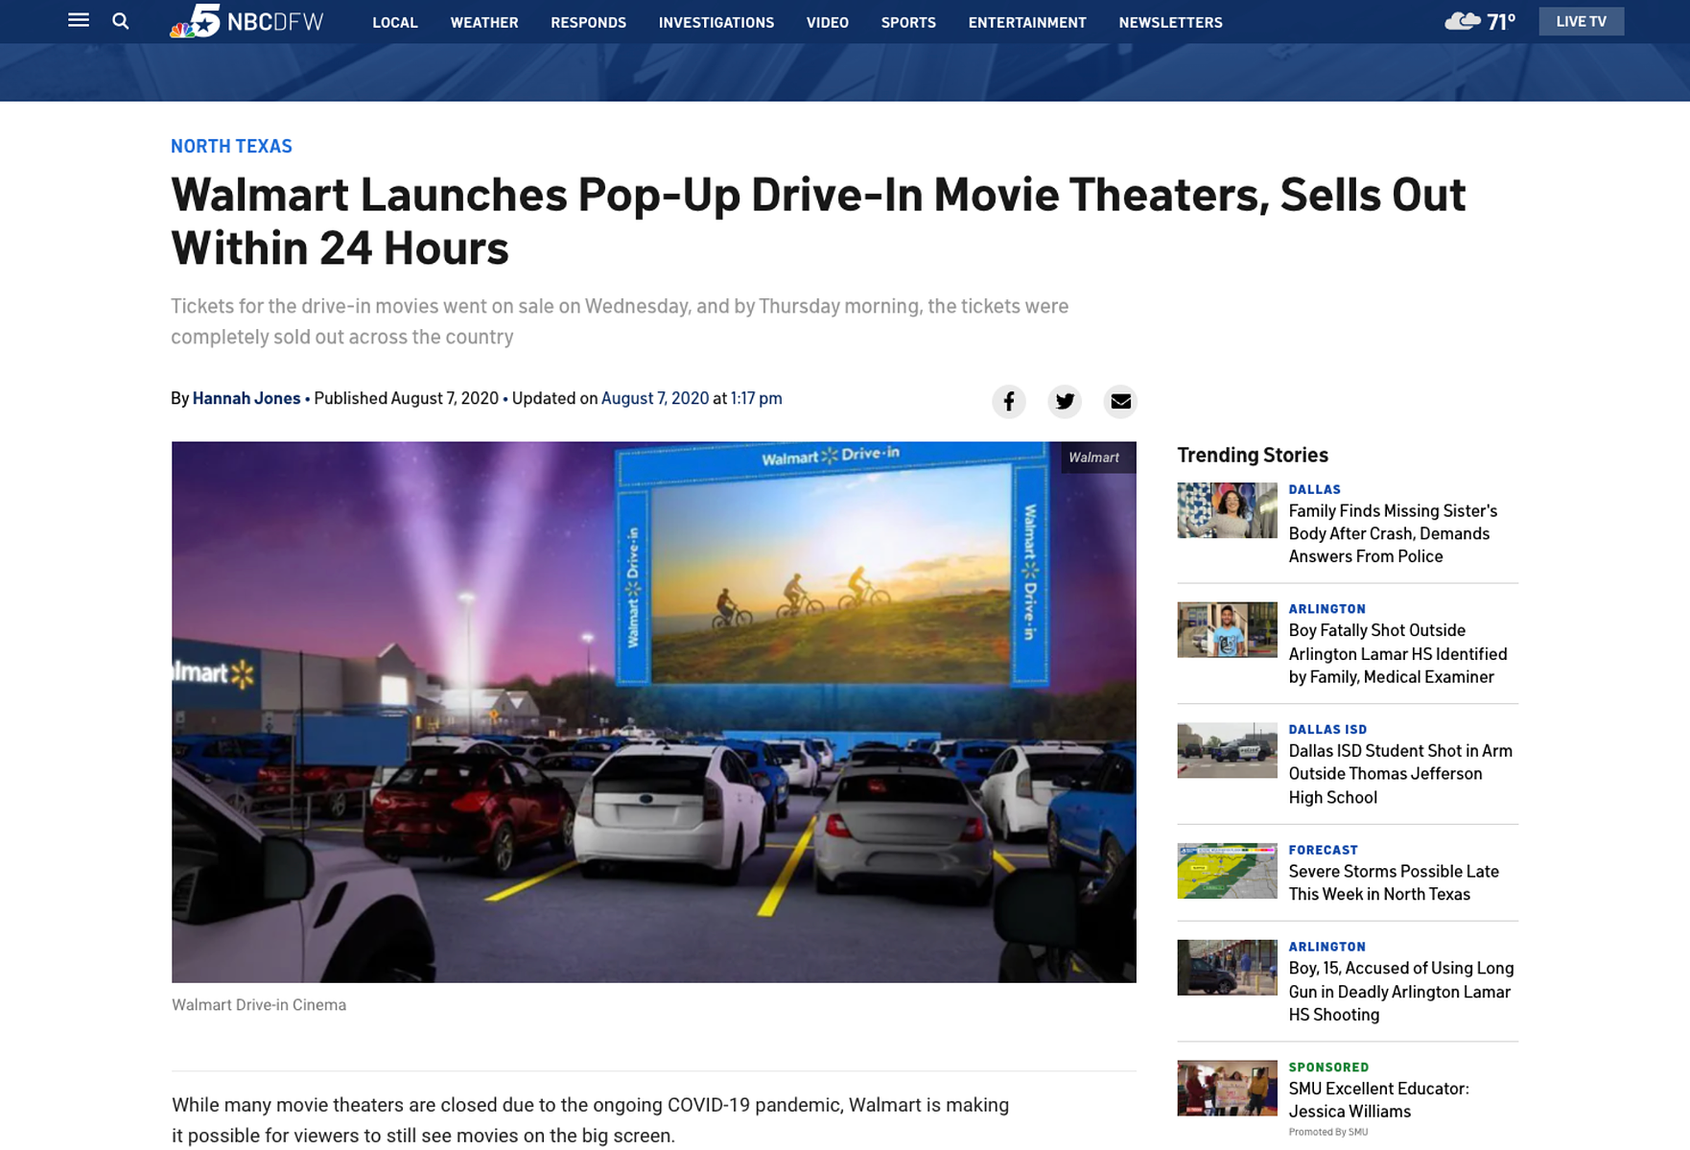This screenshot has width=1690, height=1150.
Task: Click the search magnifier icon
Action: [121, 21]
